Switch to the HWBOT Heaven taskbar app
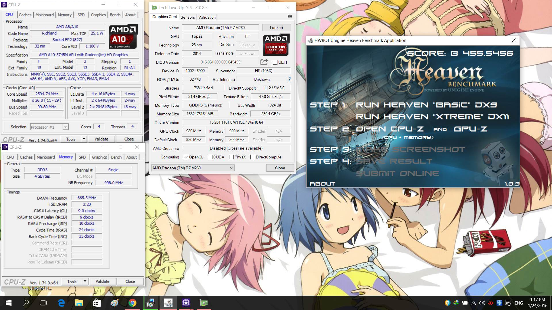Viewport: 552px width, 310px height. (168, 303)
